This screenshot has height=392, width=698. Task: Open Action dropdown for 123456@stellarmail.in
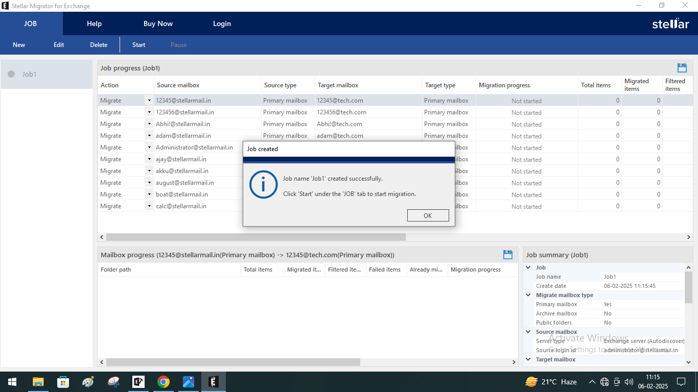[x=149, y=112]
